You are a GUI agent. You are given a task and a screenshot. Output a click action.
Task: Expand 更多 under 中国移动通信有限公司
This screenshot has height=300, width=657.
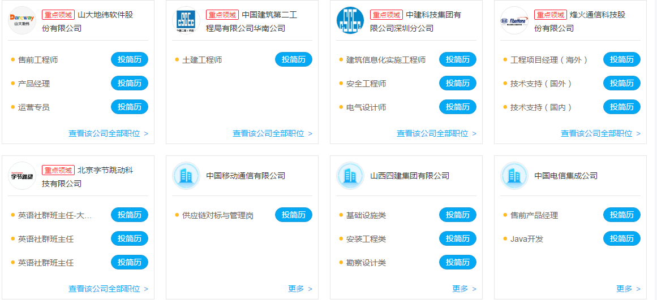coord(300,289)
